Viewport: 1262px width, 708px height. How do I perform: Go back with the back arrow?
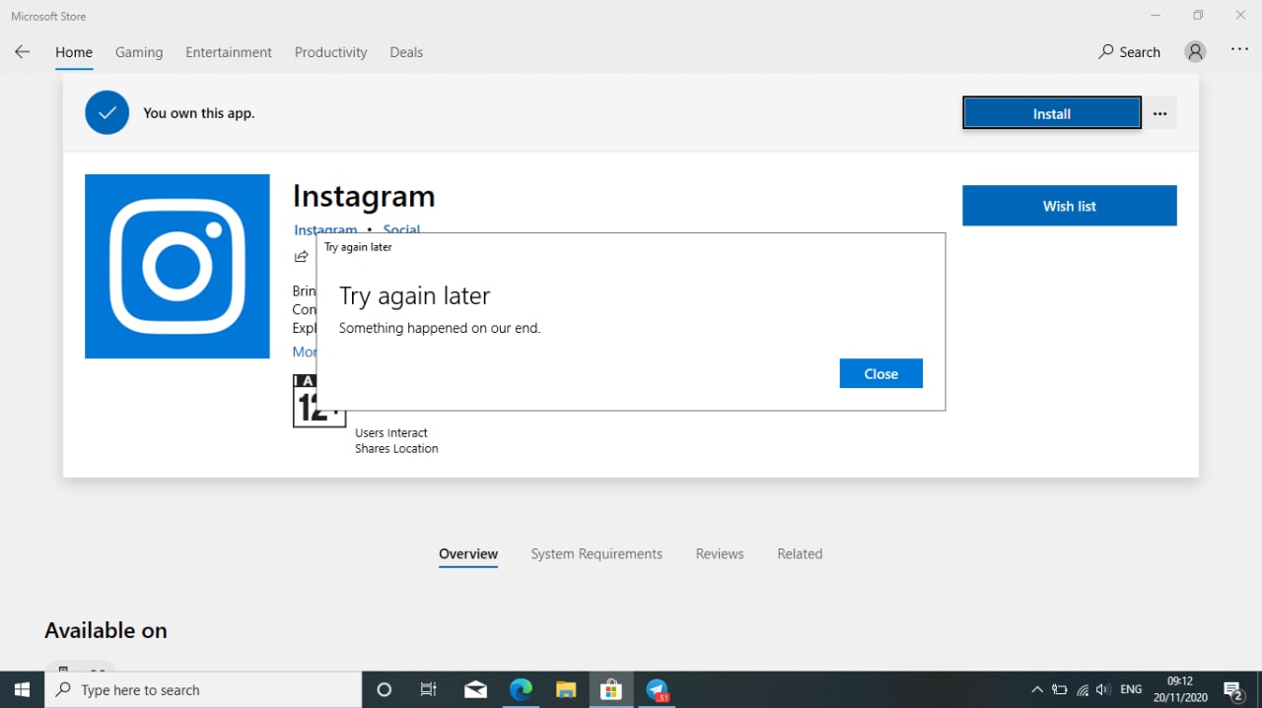[x=22, y=52]
